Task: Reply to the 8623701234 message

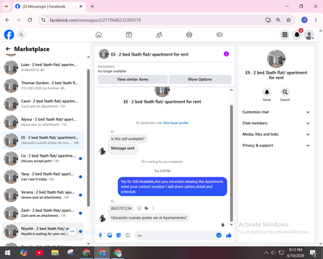Action: point(147,208)
